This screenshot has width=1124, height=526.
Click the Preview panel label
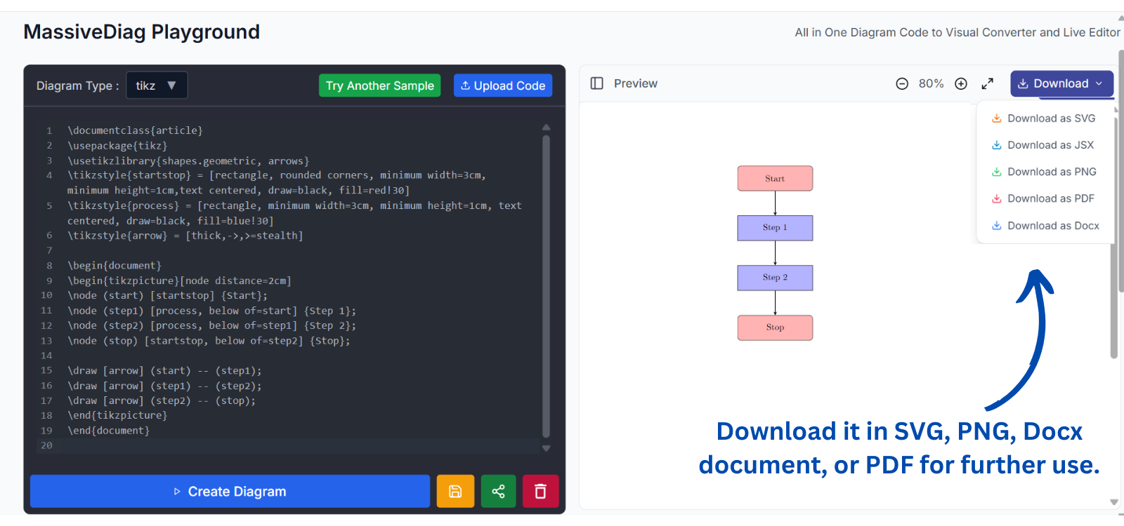pyautogui.click(x=636, y=83)
